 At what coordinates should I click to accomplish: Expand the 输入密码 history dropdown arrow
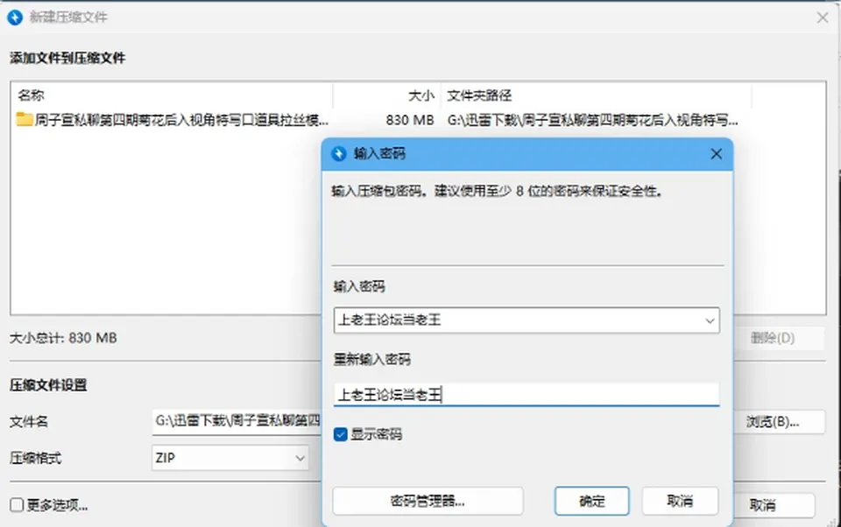pyautogui.click(x=710, y=320)
